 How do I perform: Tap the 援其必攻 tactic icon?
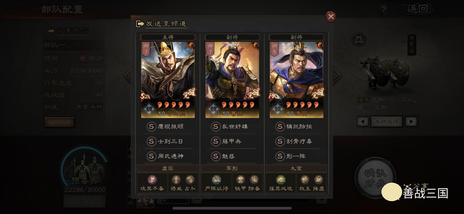[x=281, y=180]
